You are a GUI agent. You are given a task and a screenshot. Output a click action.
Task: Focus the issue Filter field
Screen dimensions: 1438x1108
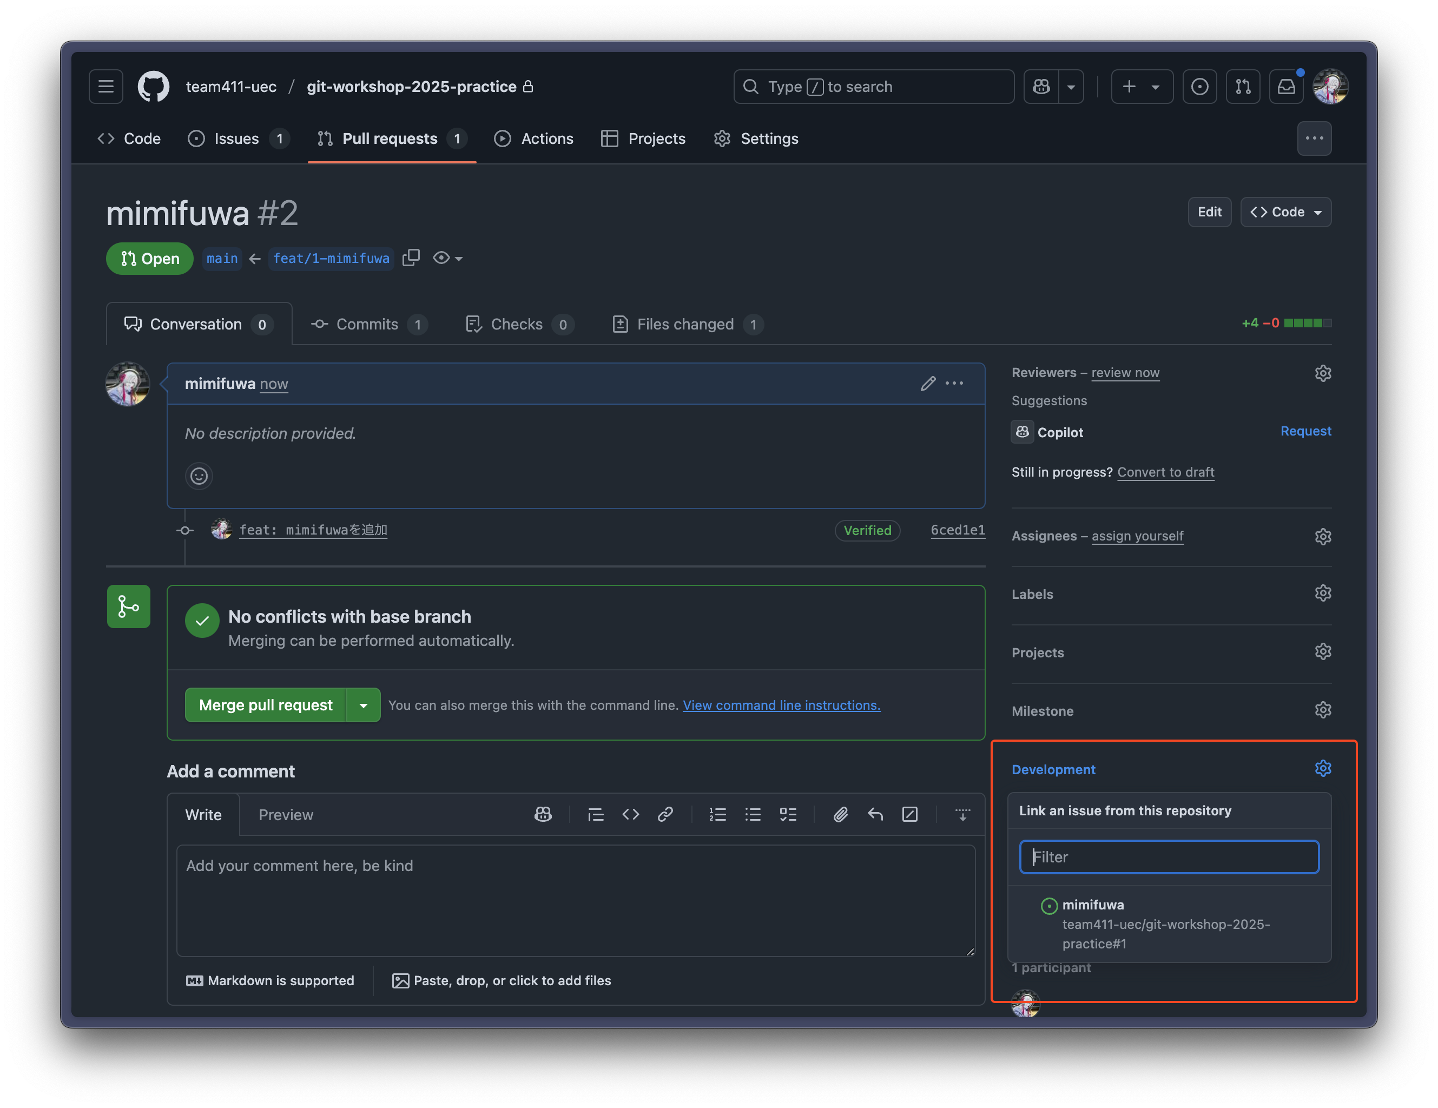coord(1169,856)
